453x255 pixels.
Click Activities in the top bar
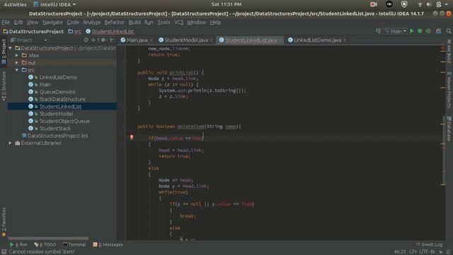click(15, 4)
